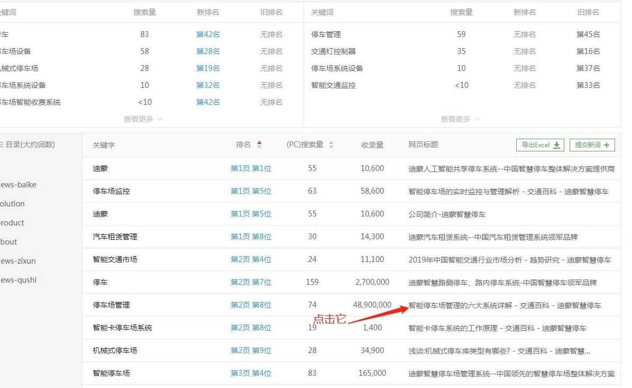The image size is (632, 388).
Task: Click 第3页 第4位 link for 智能停车场
Action: (x=250, y=373)
